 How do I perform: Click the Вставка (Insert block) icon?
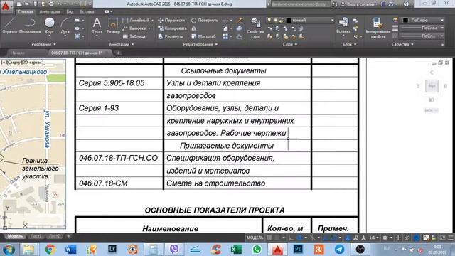point(343,26)
